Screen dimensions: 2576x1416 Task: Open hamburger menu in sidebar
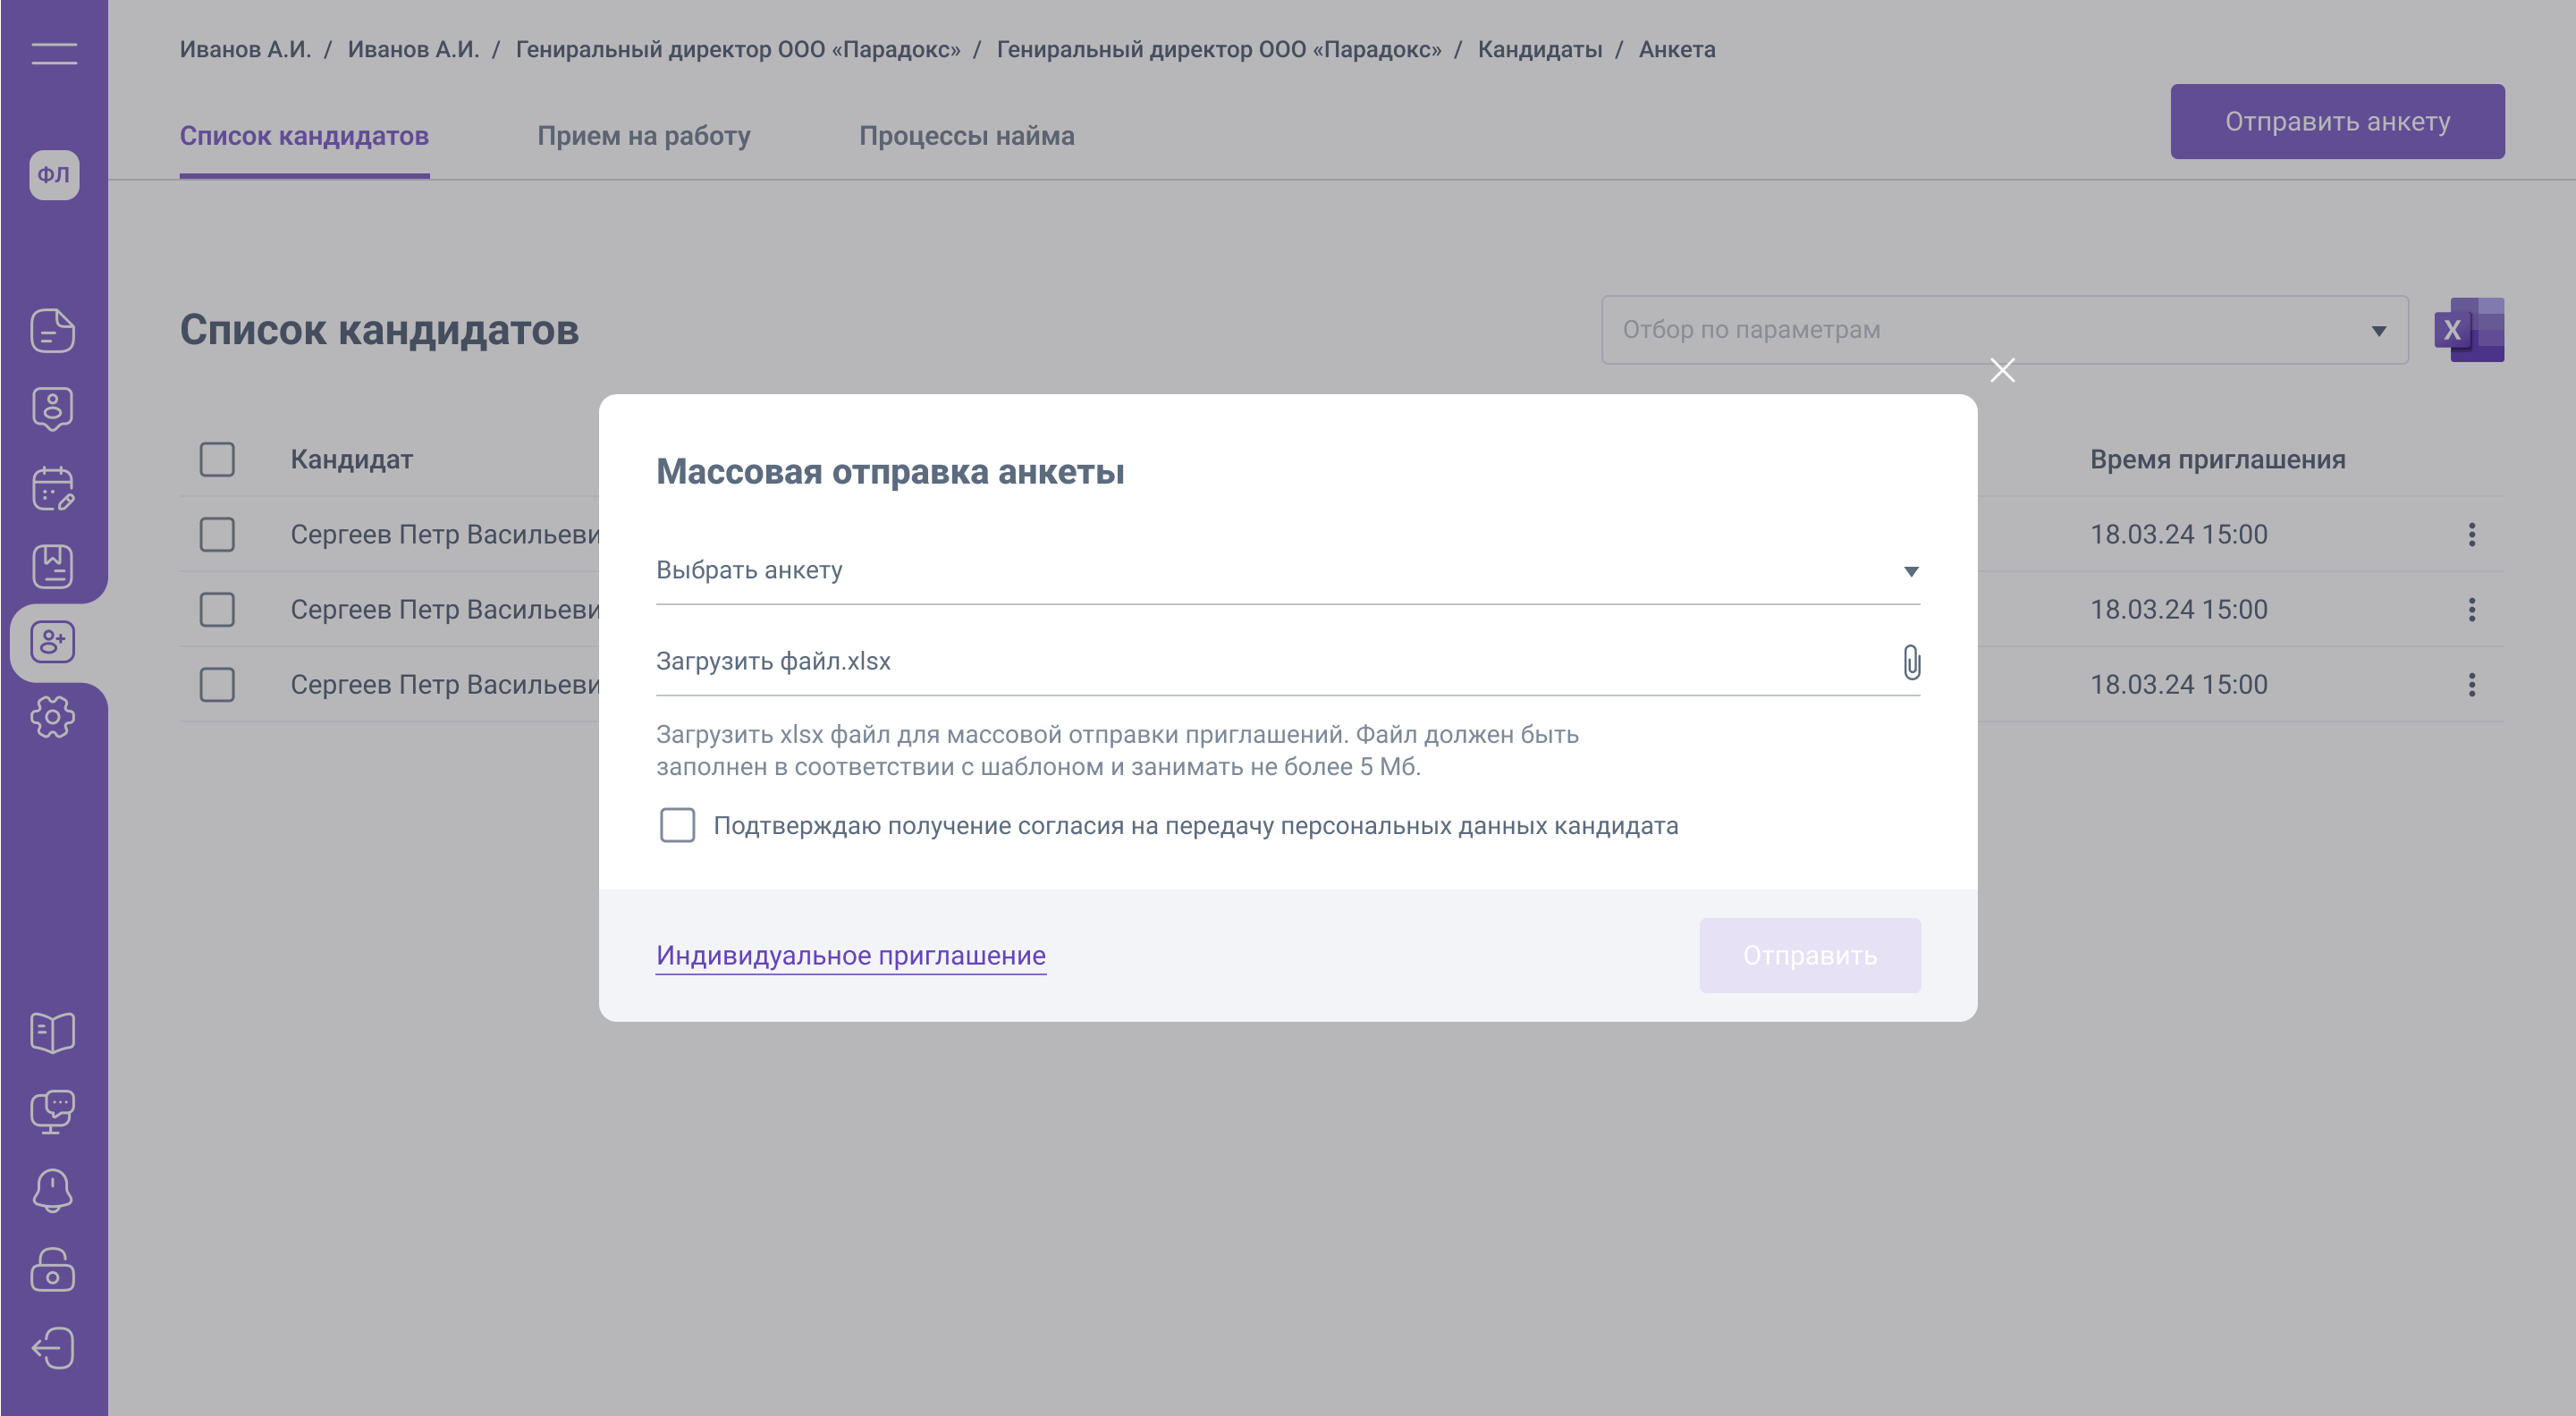54,54
